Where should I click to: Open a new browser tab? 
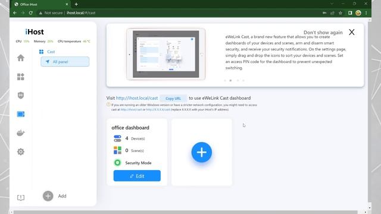[76, 4]
